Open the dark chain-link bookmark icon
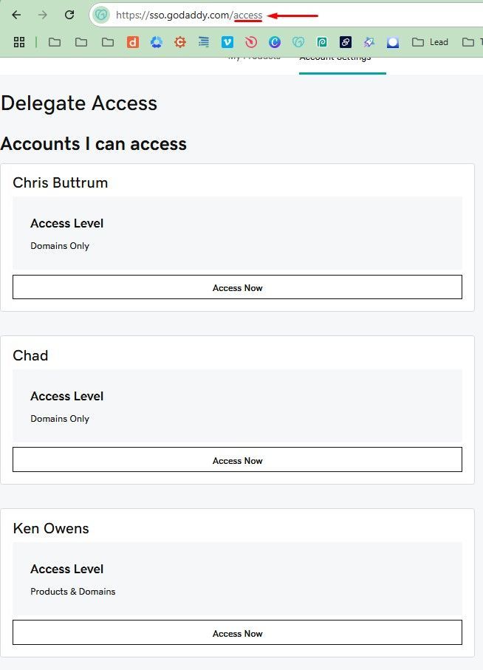 click(346, 42)
